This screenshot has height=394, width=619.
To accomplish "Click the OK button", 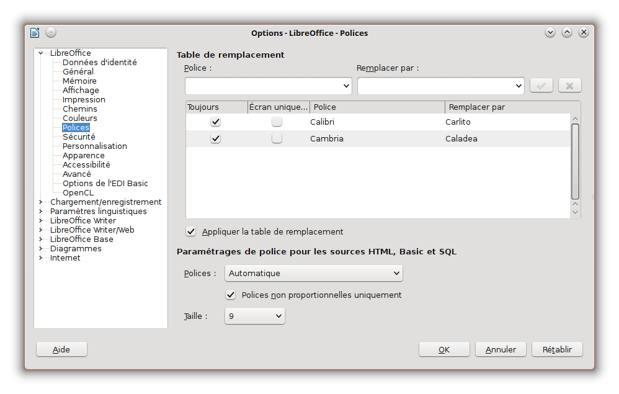I will (x=444, y=349).
